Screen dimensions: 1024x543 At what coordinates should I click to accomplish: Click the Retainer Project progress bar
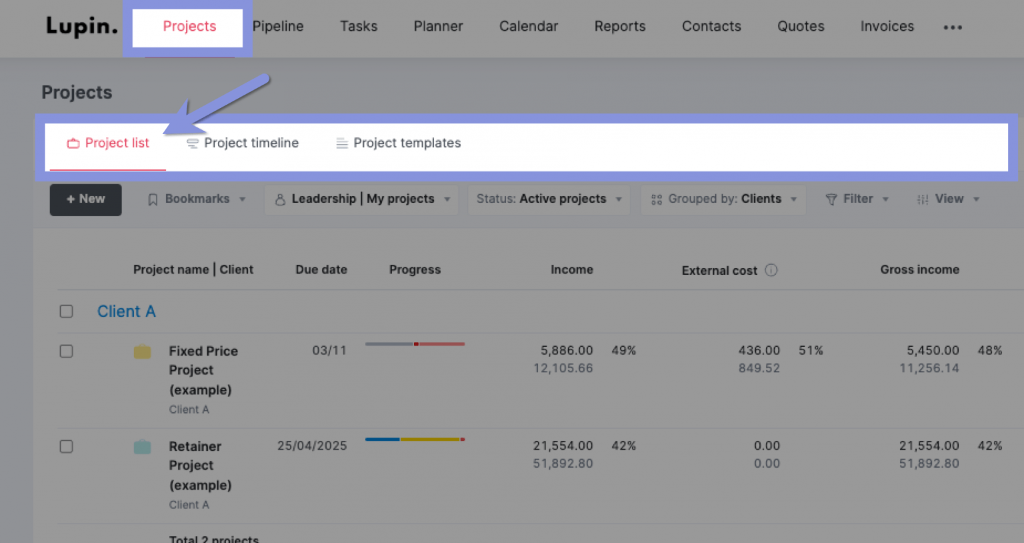click(x=415, y=440)
